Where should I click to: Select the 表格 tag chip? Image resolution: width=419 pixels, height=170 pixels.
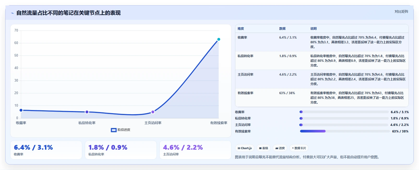point(264,148)
